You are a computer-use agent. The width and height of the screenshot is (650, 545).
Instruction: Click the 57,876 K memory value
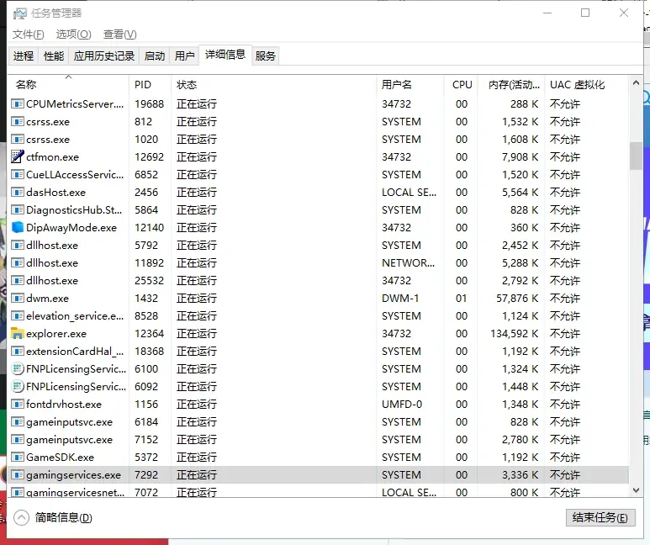[517, 299]
